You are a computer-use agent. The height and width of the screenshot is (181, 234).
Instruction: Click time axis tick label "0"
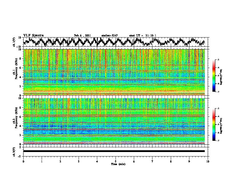point(23,161)
